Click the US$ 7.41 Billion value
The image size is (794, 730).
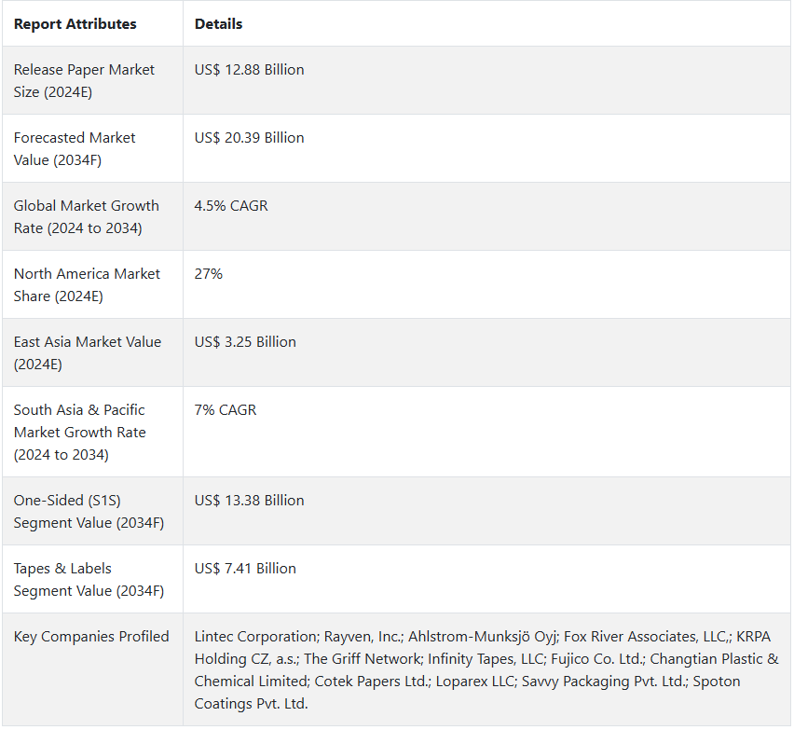pyautogui.click(x=245, y=569)
